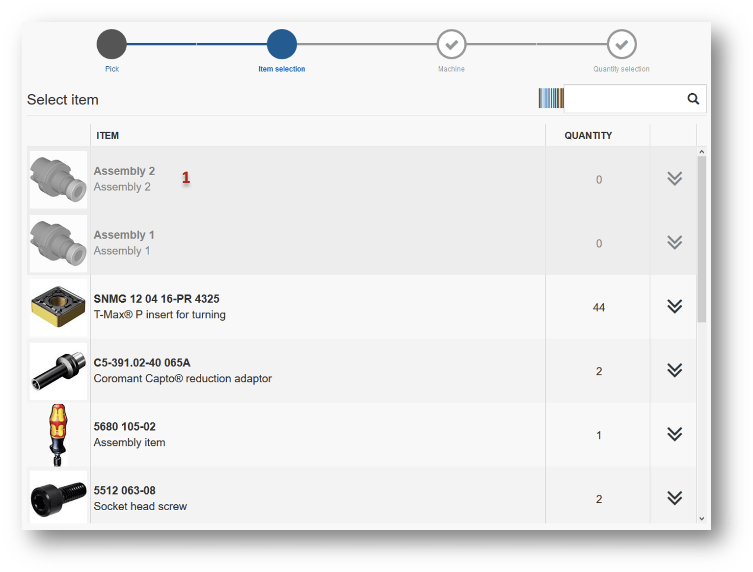753x572 pixels.
Task: Expand the Assembly 2 row chevron
Action: 674,179
